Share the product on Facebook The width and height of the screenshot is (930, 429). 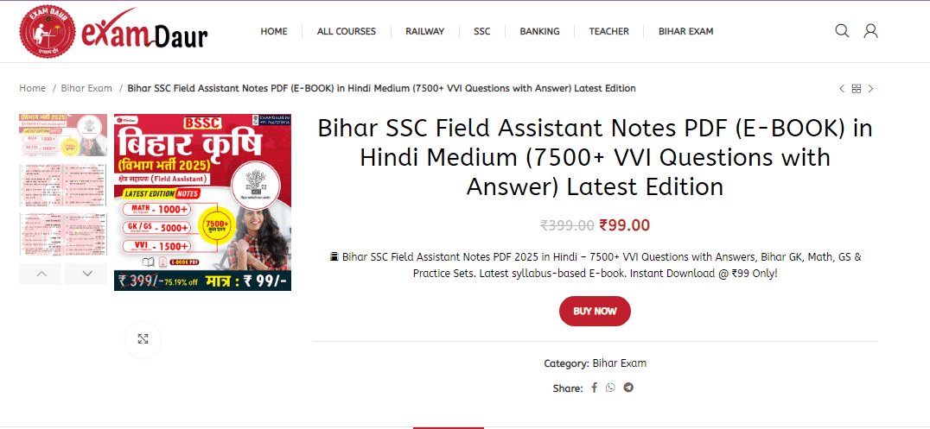point(595,388)
